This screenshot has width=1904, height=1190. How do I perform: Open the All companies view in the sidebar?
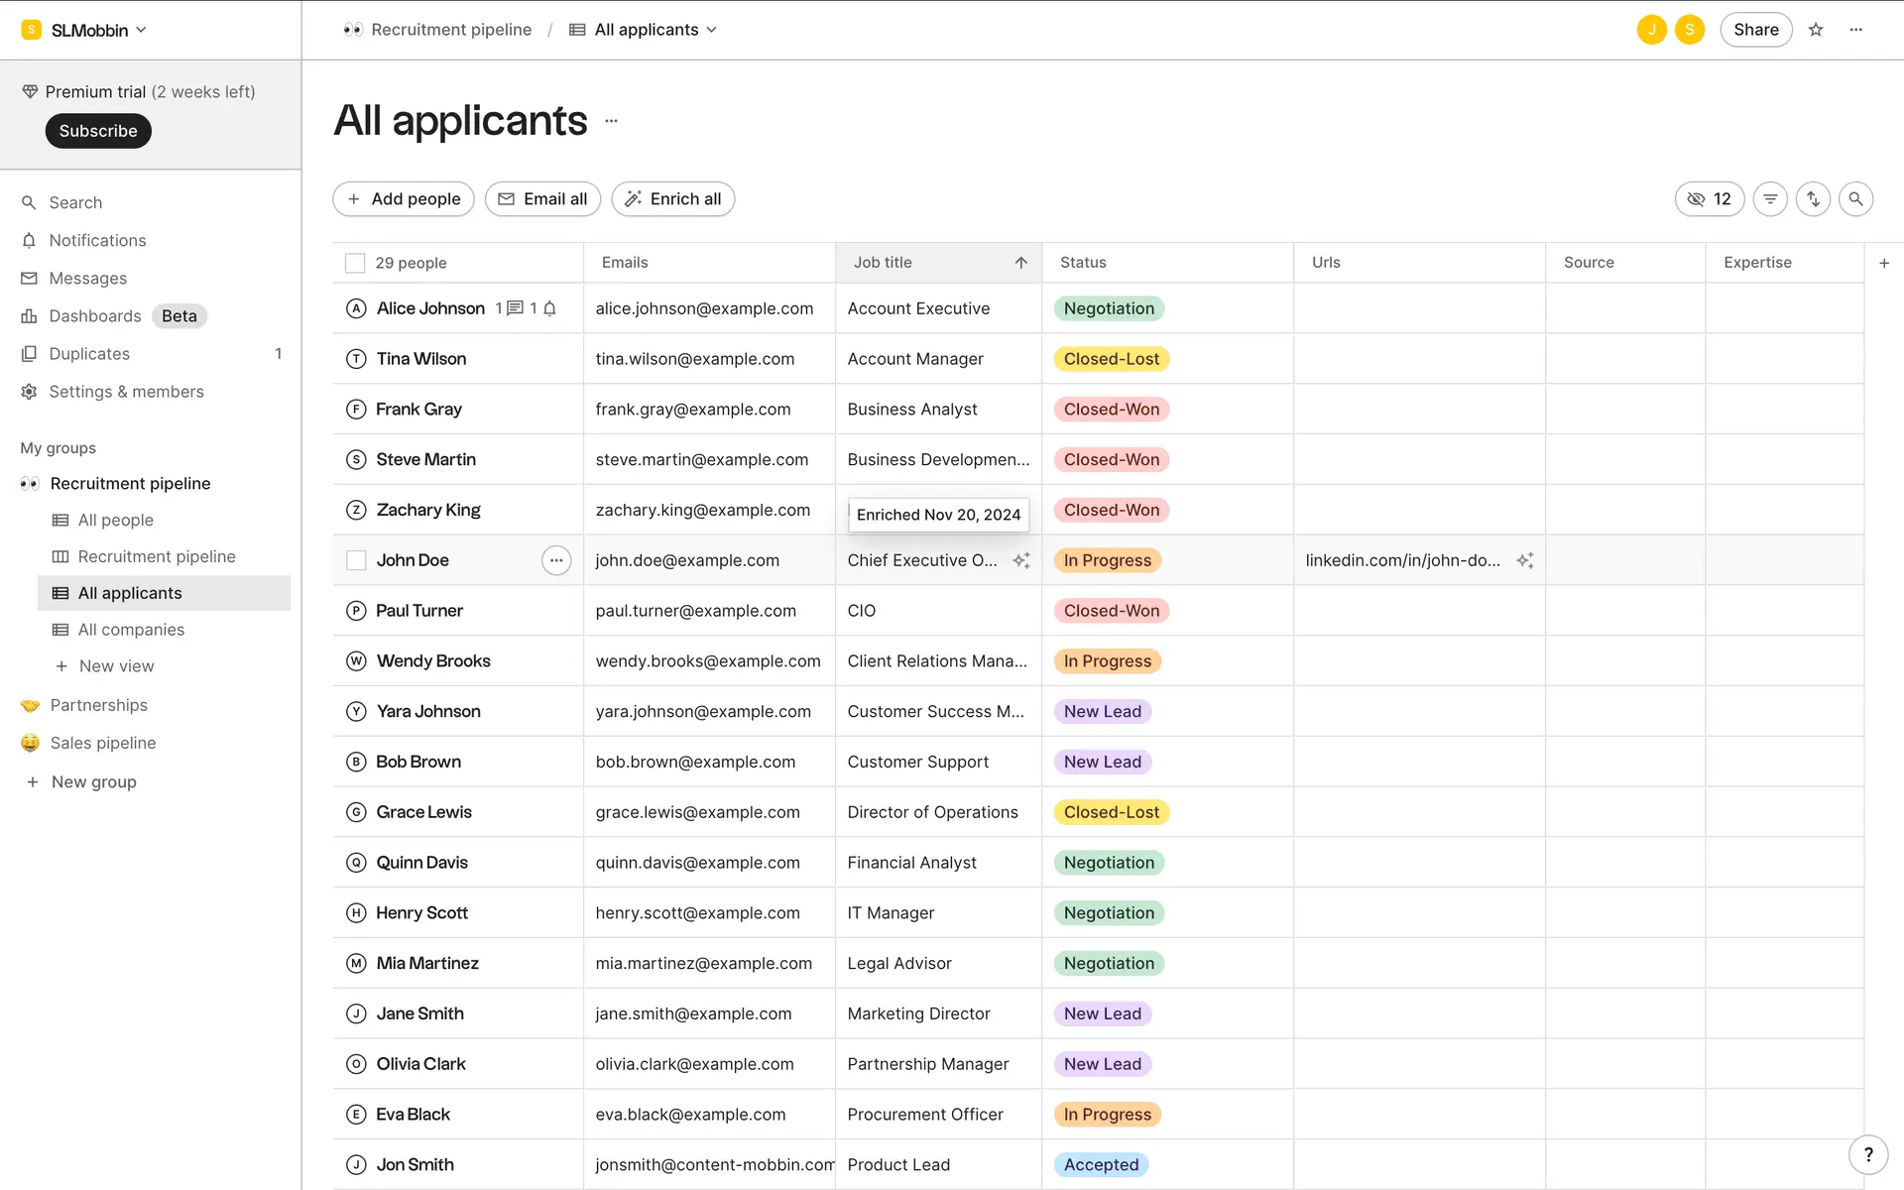click(x=131, y=630)
